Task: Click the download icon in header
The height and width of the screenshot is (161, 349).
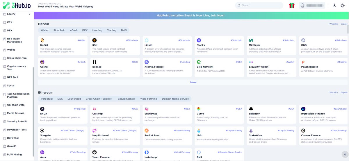Action: (334, 5)
